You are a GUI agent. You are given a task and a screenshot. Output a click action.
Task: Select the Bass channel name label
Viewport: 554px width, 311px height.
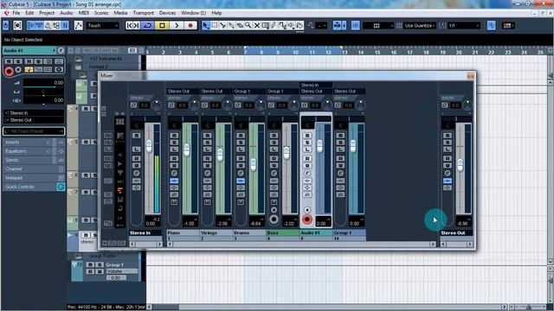282,233
